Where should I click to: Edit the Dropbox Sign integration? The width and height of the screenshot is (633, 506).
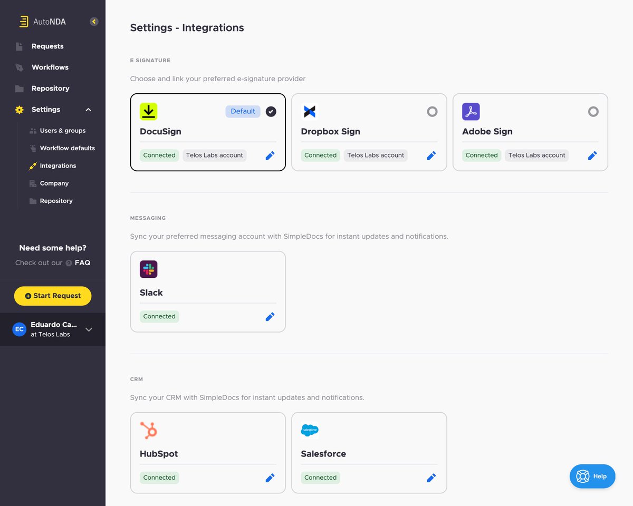[x=431, y=155]
